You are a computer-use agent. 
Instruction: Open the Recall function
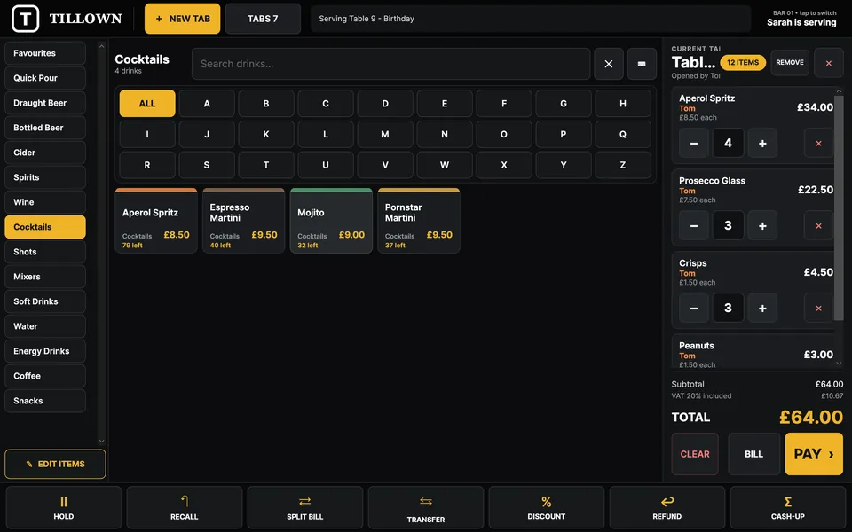point(185,507)
